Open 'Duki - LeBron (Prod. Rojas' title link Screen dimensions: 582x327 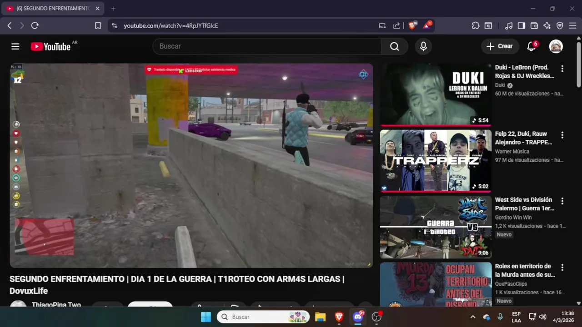click(x=525, y=72)
